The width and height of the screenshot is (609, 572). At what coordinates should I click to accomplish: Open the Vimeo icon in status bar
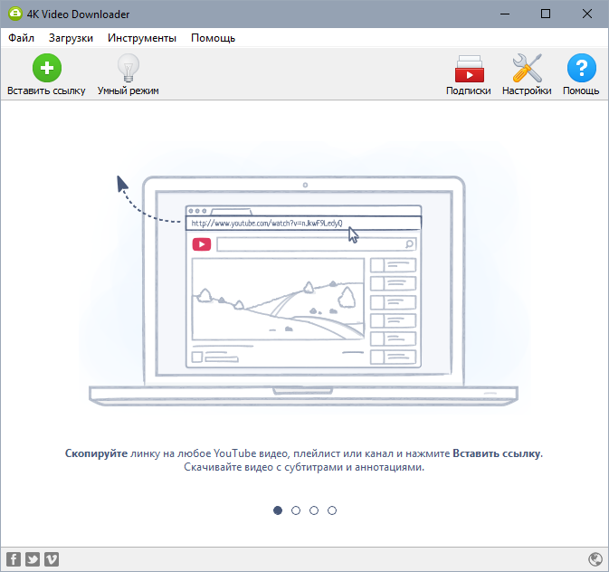click(x=52, y=559)
